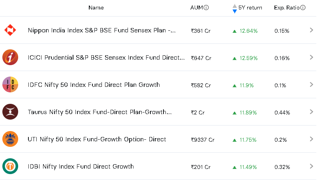323x180 pixels.
Task: Open Taurus Nifty 50 row chevron
Action: click(x=312, y=112)
